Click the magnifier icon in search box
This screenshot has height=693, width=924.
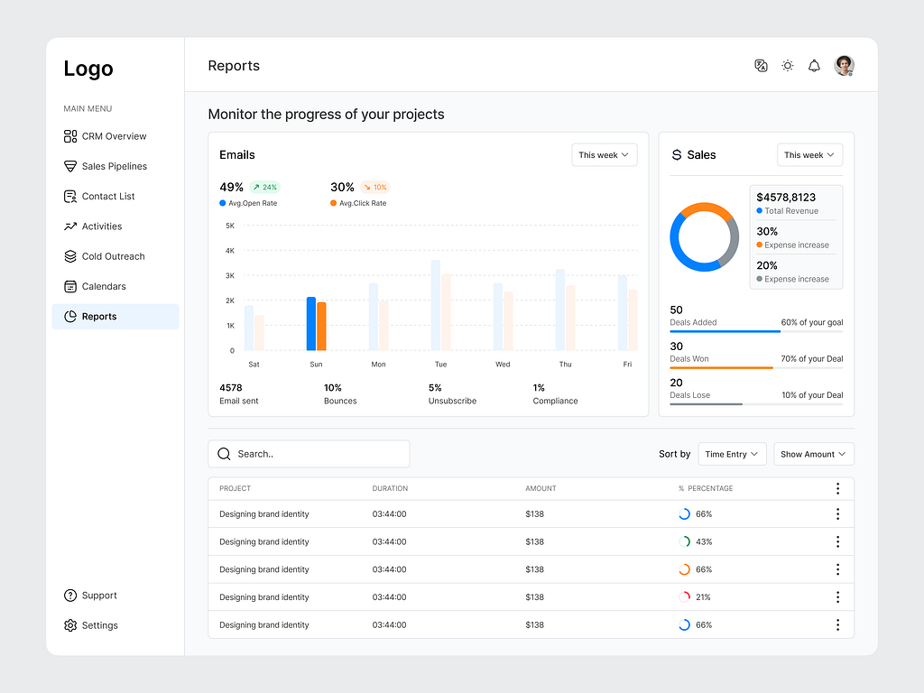pyautogui.click(x=224, y=454)
